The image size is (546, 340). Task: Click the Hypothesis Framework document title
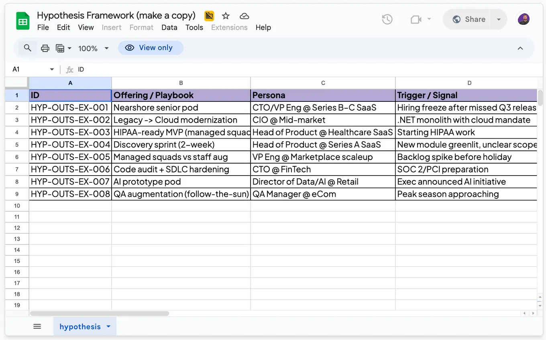[116, 15]
